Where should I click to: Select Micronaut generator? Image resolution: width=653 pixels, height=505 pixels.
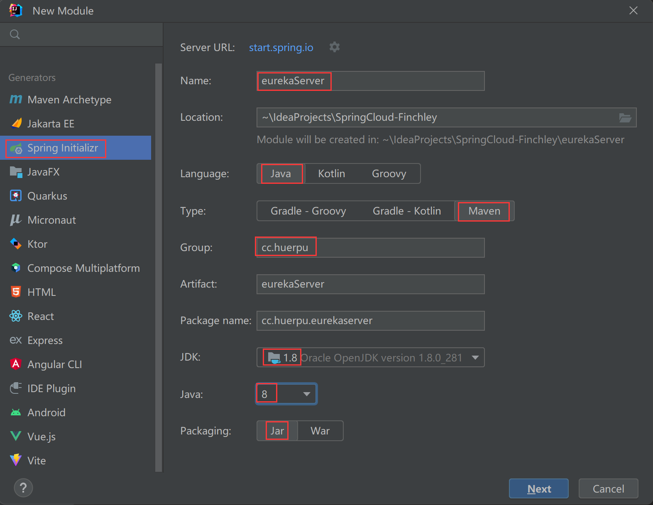tap(76, 220)
